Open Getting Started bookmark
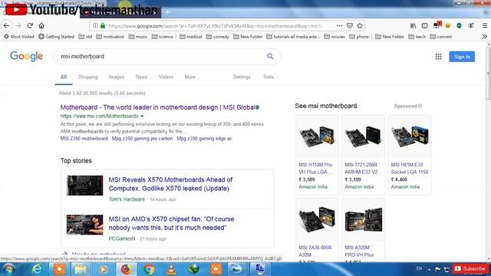 pyautogui.click(x=56, y=37)
